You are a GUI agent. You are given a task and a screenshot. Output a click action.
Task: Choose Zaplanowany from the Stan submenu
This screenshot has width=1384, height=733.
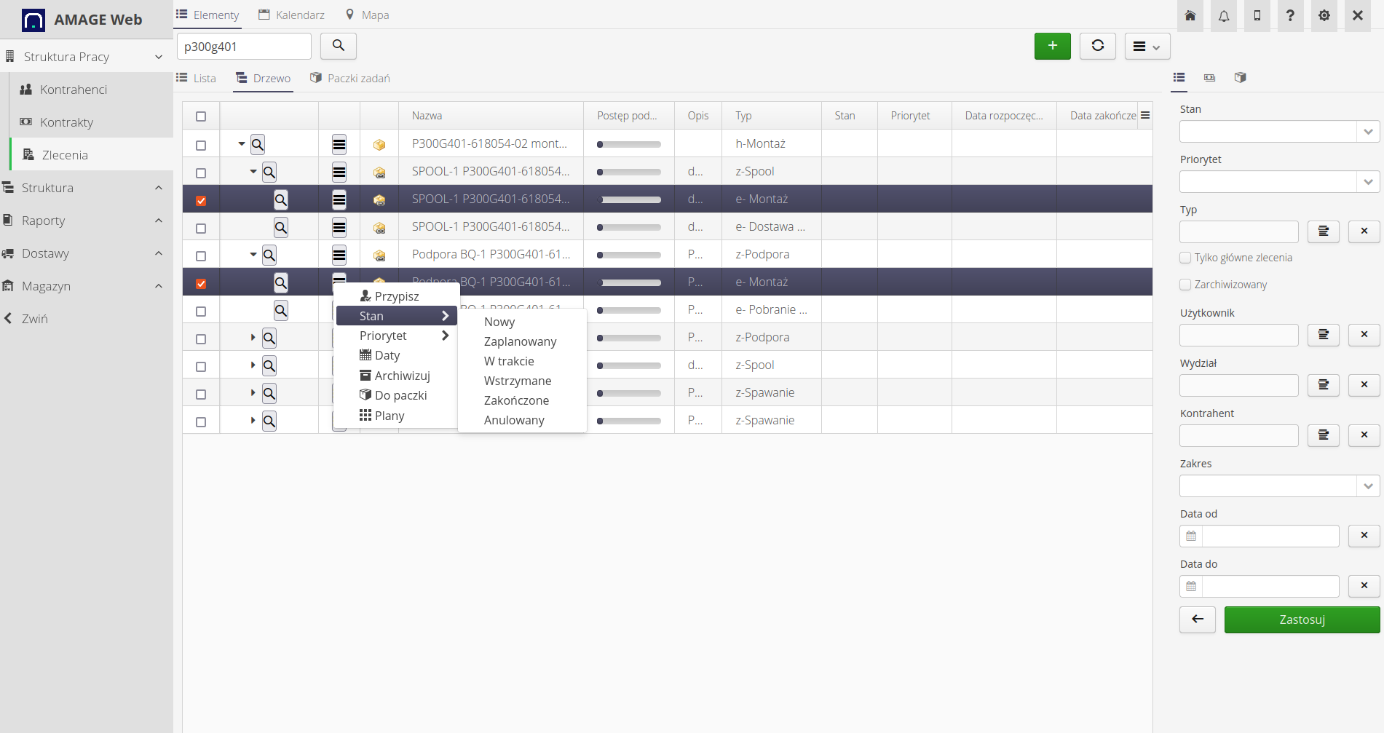[520, 341]
